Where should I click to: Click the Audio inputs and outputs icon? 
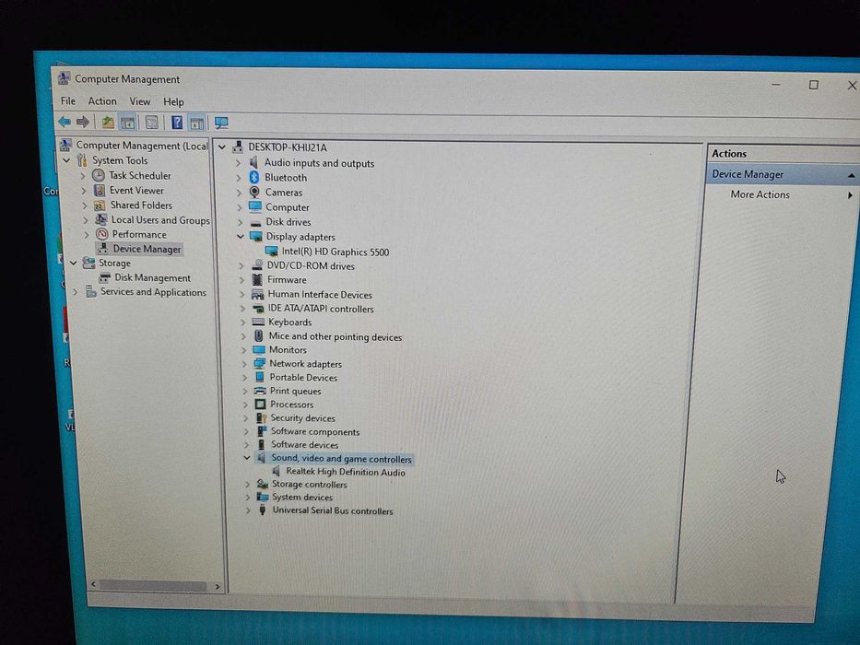pyautogui.click(x=253, y=162)
